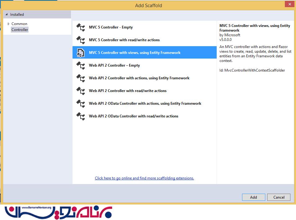The image size is (296, 220).
Task: Click icon of Web API 2 OData Controller using Entity Framework
Action: click(81, 103)
